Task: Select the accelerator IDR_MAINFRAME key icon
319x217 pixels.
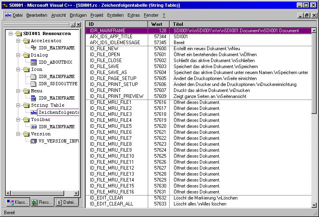Action: (33, 48)
